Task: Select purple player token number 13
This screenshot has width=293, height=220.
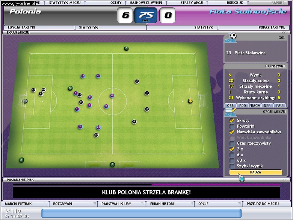Action: point(83,76)
